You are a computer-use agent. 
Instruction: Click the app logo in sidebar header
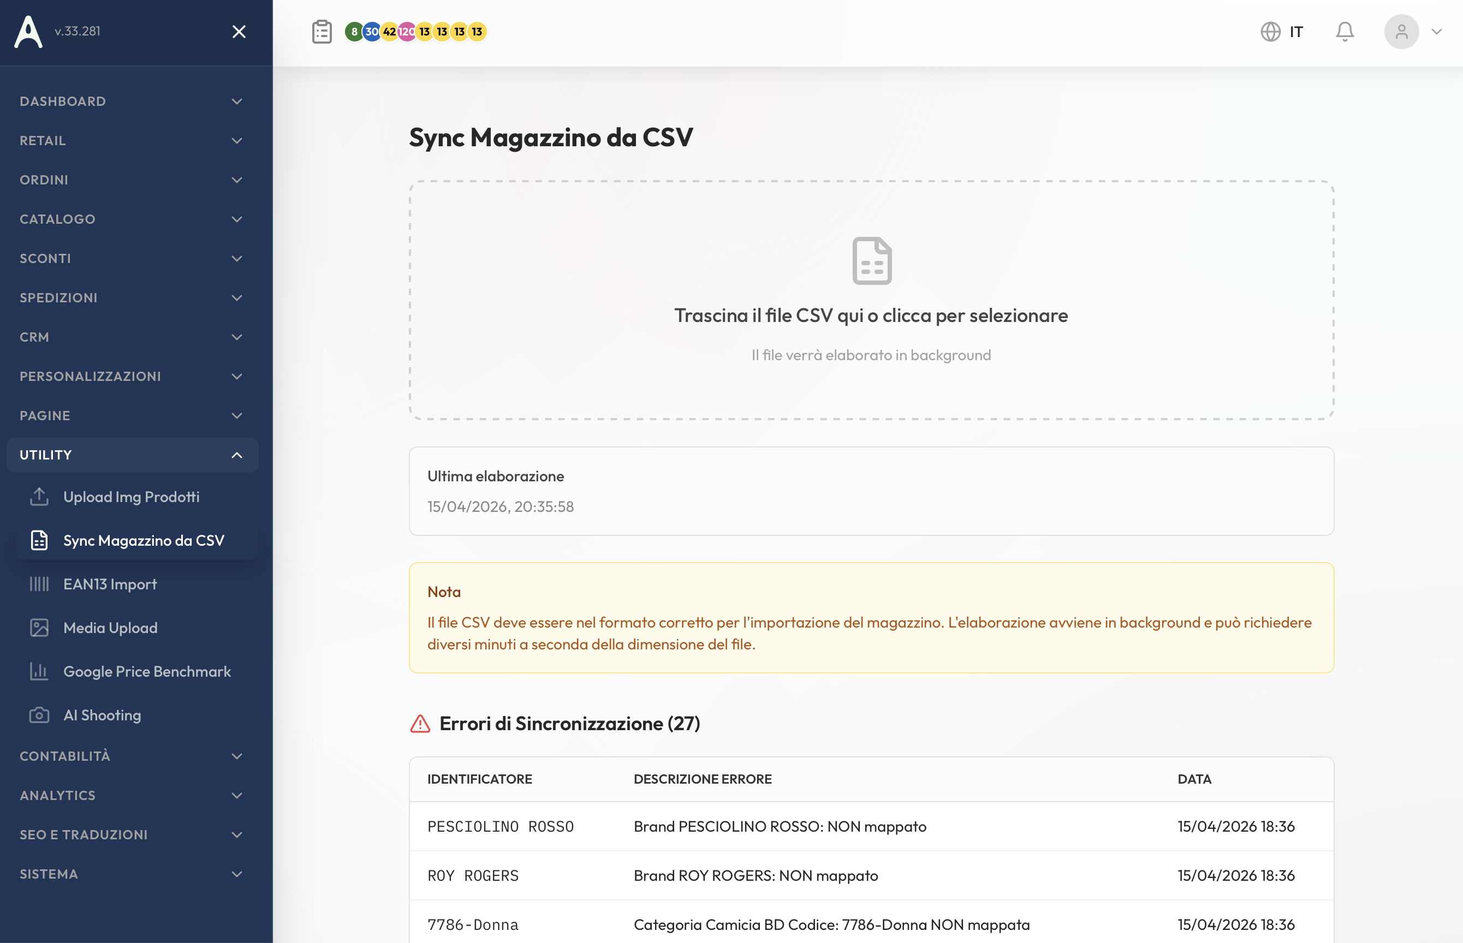(28, 31)
